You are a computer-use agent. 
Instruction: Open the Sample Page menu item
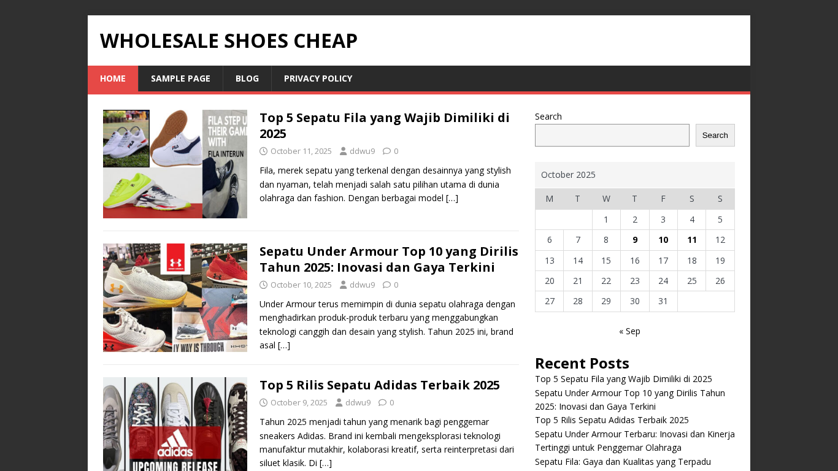[x=180, y=78]
